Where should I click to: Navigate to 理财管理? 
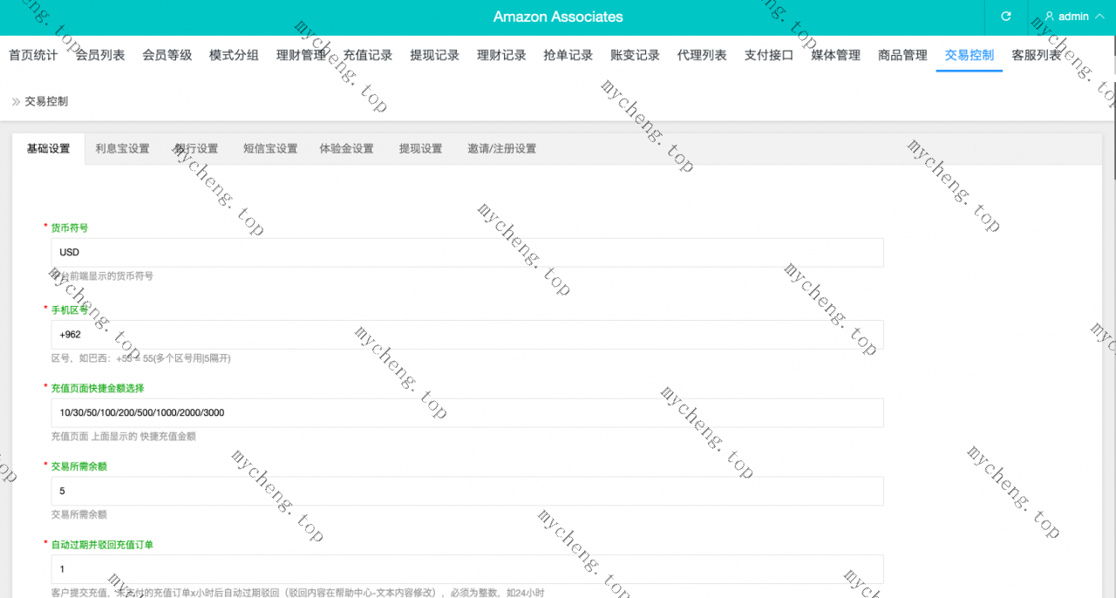coord(301,55)
